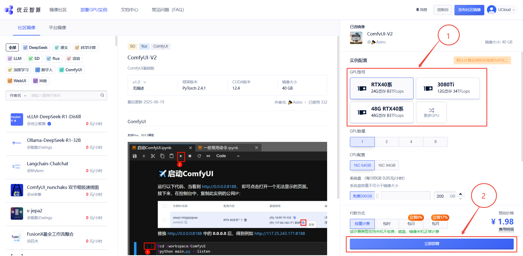Screen dimensions: 523x256
Task: Click the scissors cut icon in notebook
Action: click(x=153, y=156)
